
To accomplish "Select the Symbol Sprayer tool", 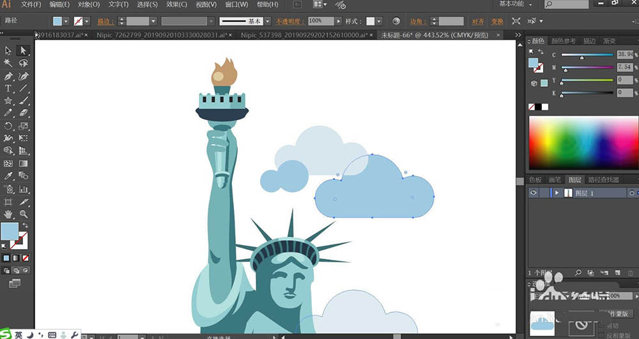I will click(8, 189).
